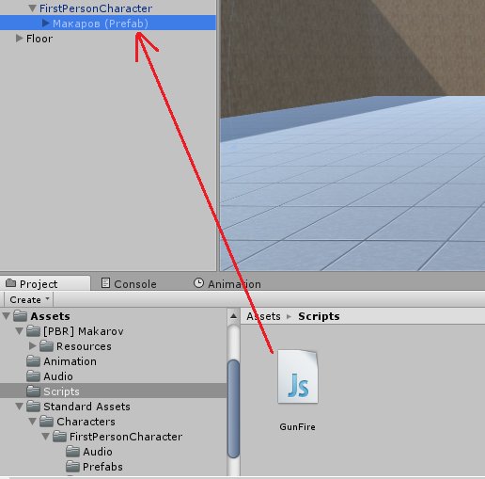Click the Animation tab clock icon

point(198,283)
